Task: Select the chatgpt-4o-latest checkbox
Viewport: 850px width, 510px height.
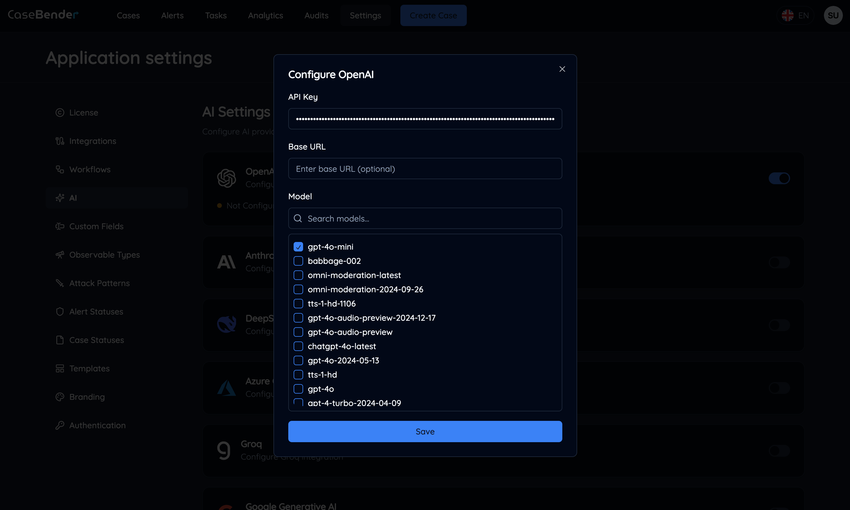Action: pyautogui.click(x=298, y=347)
